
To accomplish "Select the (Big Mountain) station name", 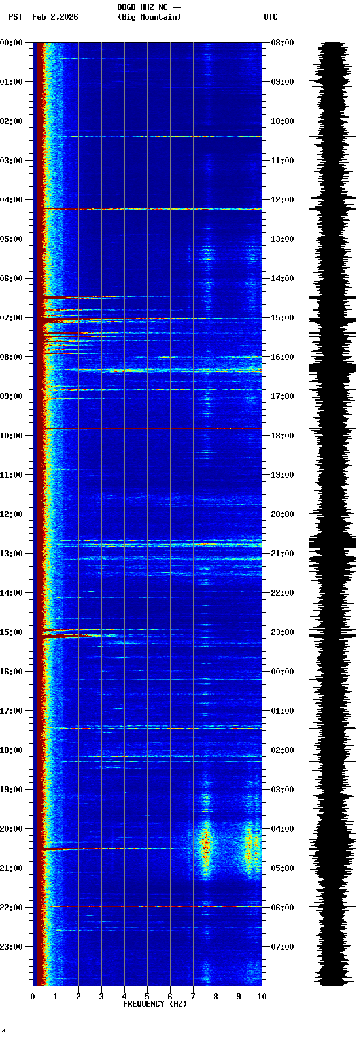I will (149, 17).
